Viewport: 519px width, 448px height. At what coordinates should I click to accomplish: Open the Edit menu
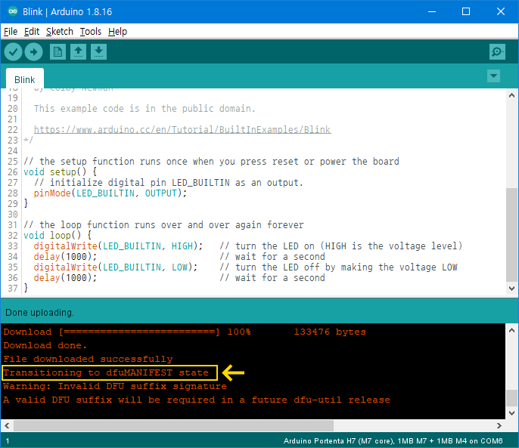tap(32, 32)
